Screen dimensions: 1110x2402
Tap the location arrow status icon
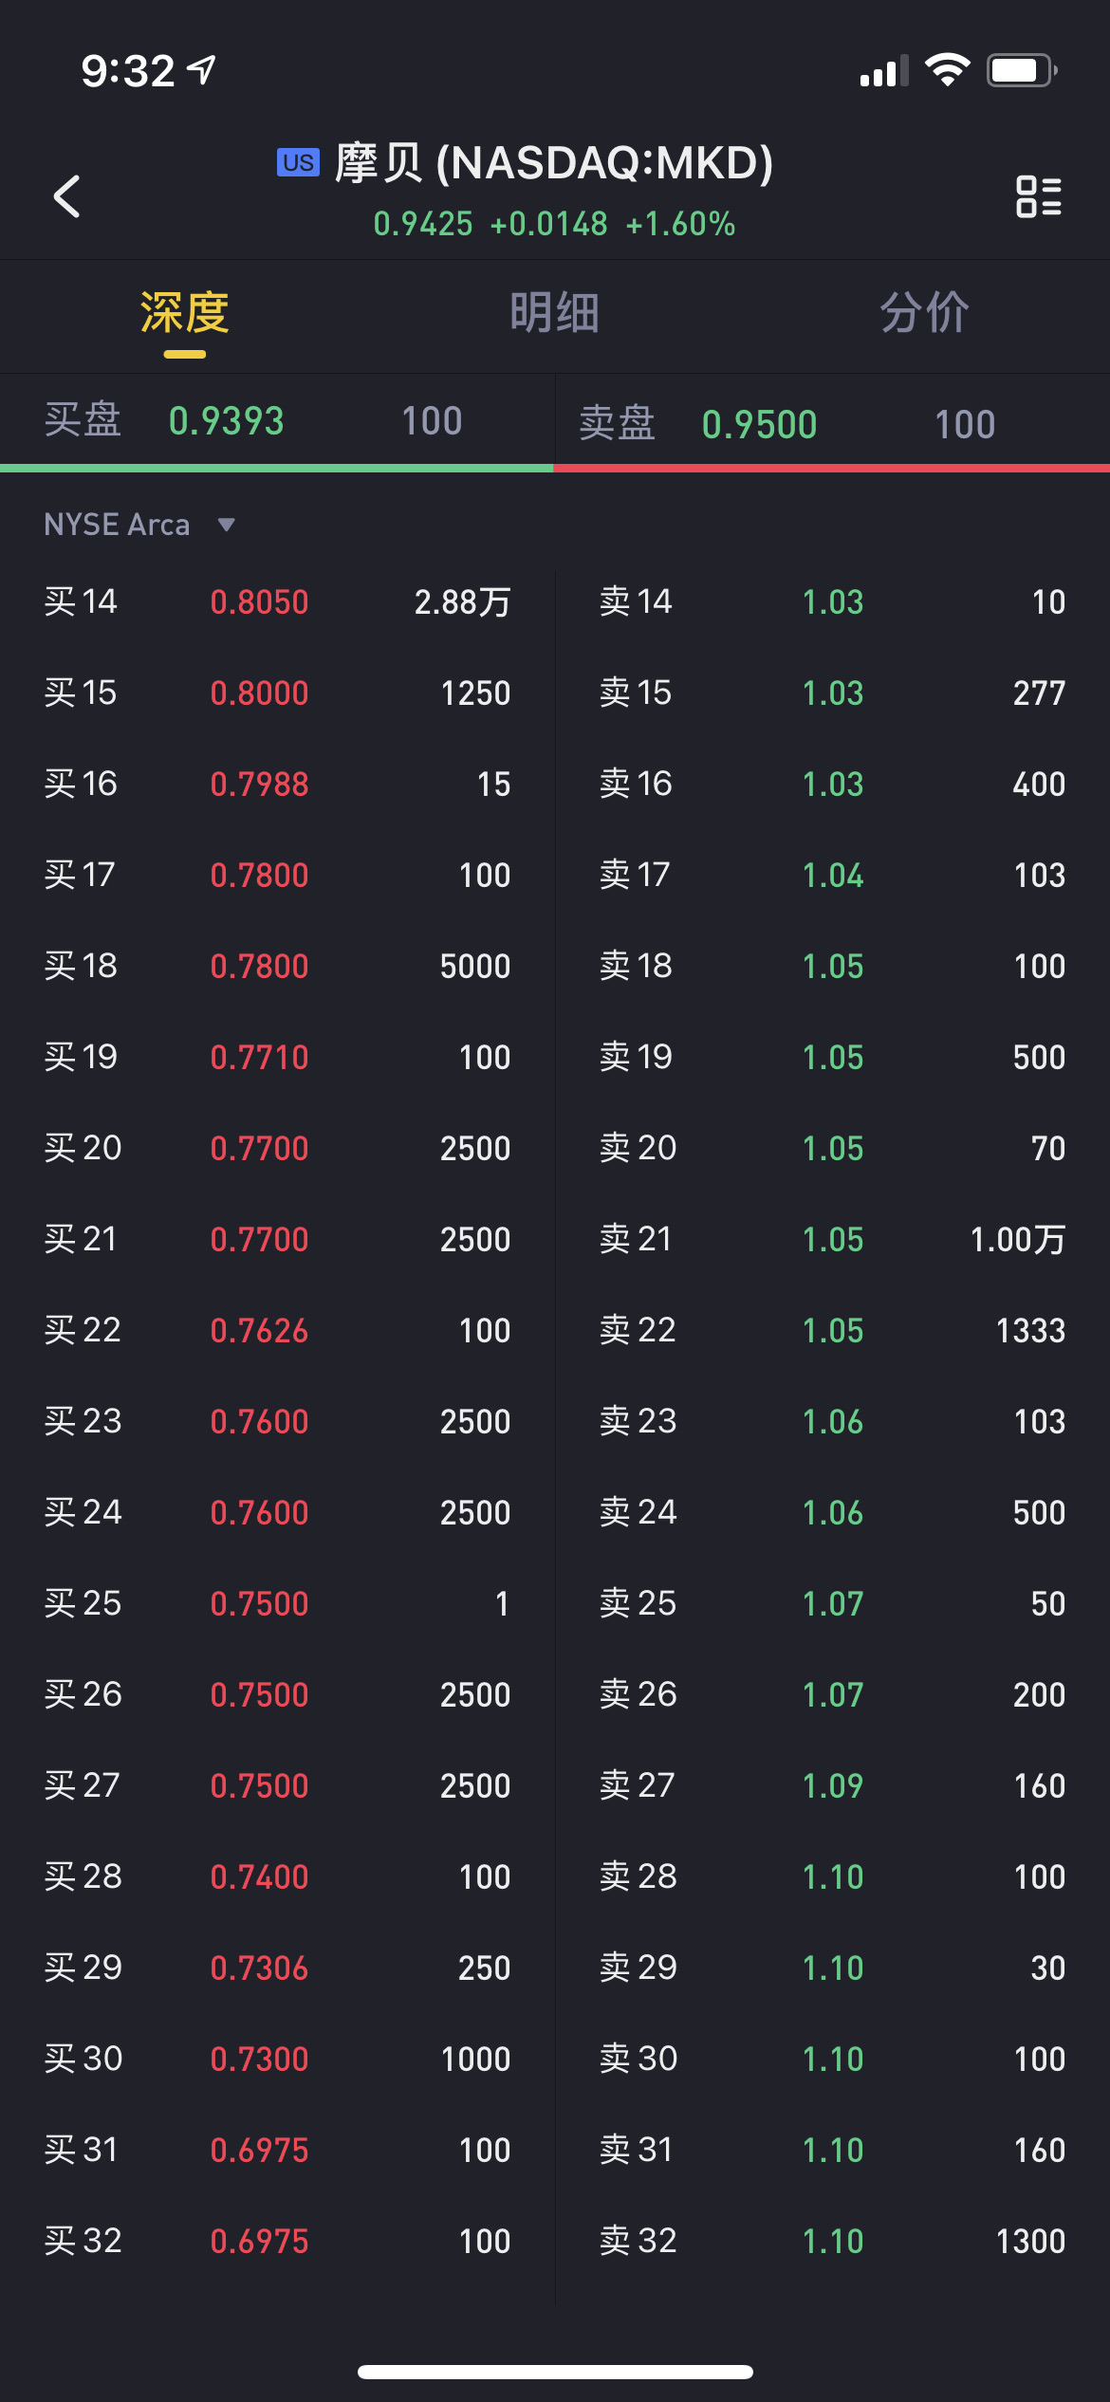202,69
